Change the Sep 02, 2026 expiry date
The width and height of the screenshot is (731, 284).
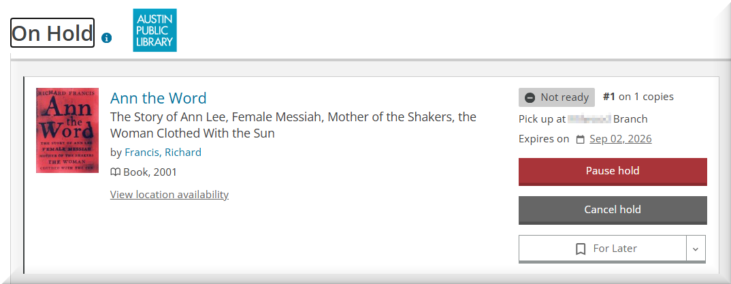[620, 139]
